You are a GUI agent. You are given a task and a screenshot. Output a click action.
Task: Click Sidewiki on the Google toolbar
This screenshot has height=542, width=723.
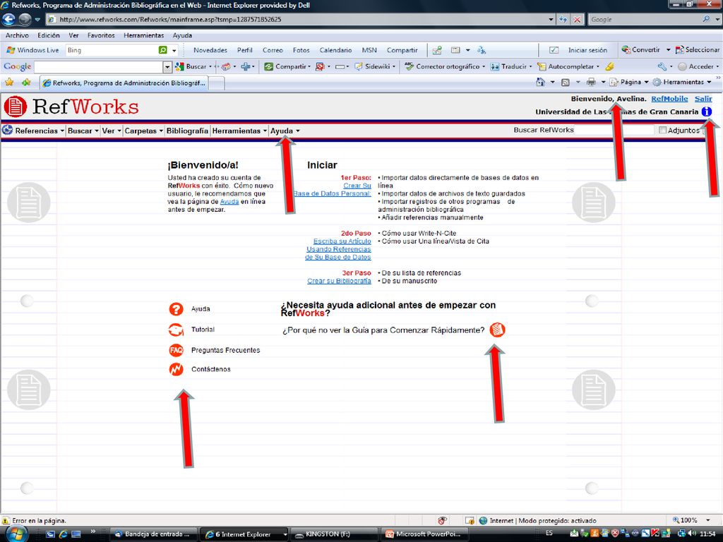pyautogui.click(x=374, y=66)
